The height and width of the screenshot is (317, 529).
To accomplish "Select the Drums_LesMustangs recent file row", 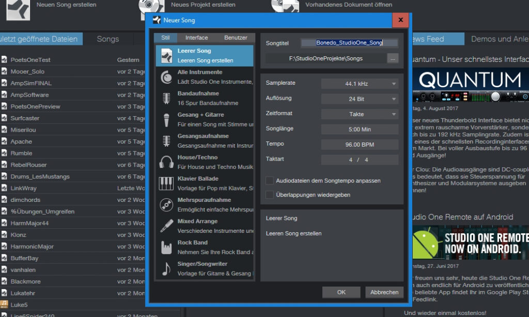I will 72,177.
